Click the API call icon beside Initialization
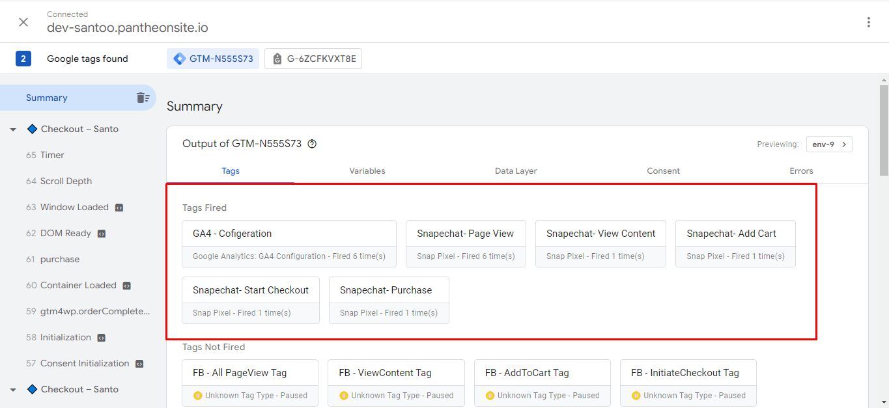Image resolution: width=889 pixels, height=408 pixels. point(102,338)
